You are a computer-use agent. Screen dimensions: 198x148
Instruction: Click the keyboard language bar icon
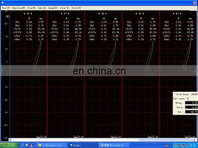(167, 145)
